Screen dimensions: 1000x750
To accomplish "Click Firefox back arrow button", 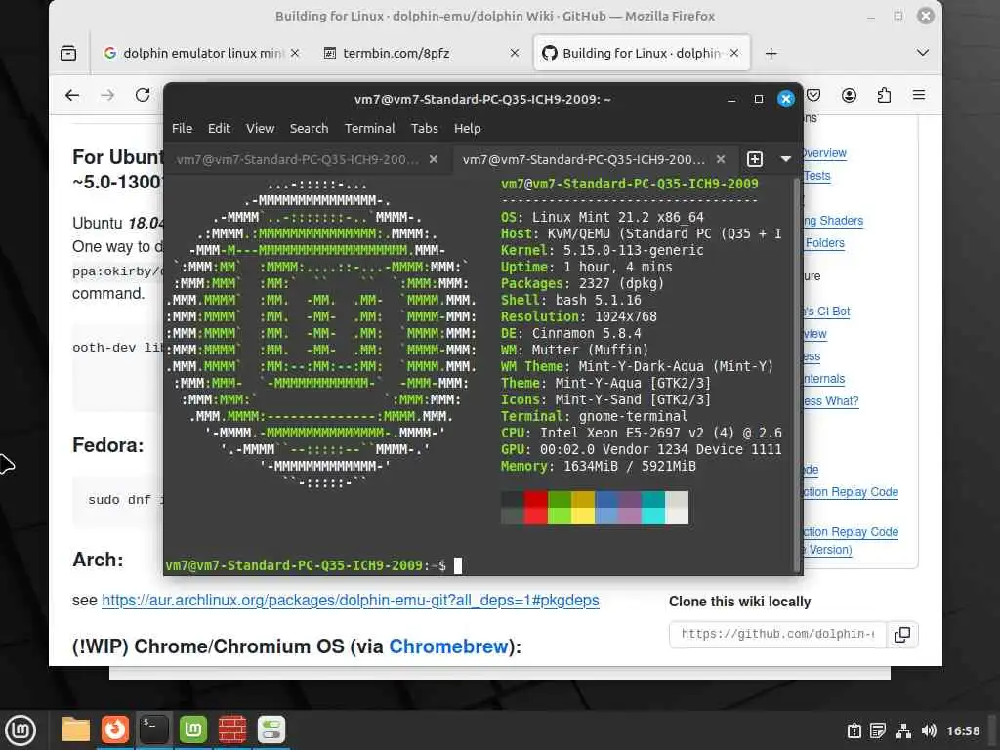I will click(x=72, y=95).
